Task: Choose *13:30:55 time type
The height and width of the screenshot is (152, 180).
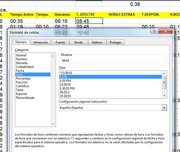Action: 110,73
